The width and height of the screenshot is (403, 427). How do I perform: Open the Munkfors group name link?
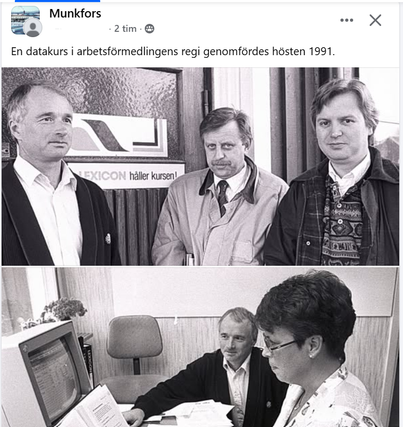point(75,13)
